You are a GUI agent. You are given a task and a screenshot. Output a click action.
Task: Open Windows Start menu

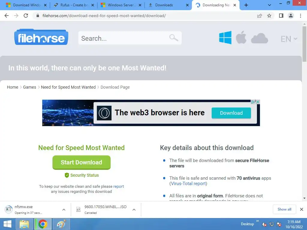(x=7, y=224)
